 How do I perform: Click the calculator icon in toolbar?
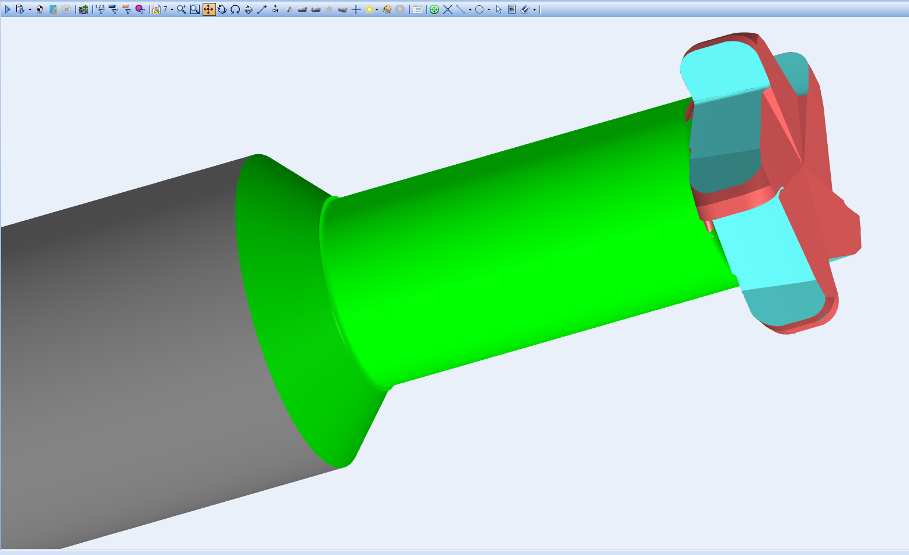pos(512,9)
